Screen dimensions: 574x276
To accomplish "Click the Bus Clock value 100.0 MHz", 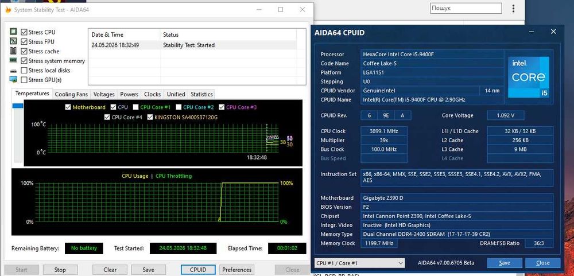I will coord(384,149).
